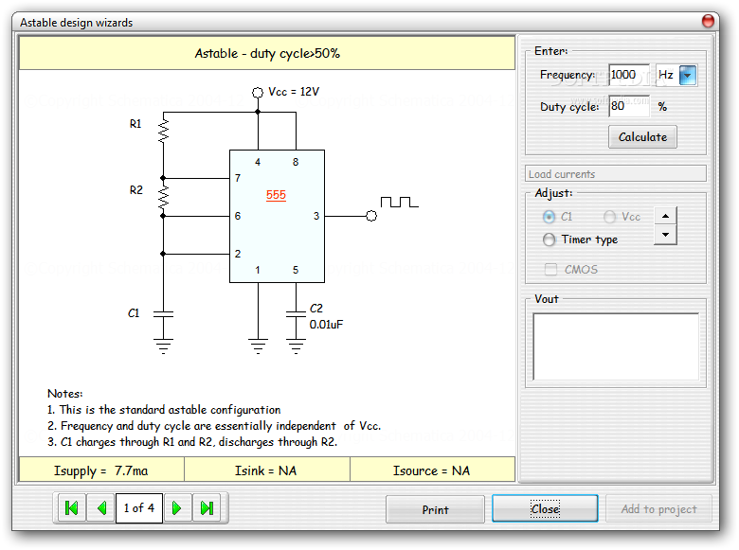Click the C1 capacitor symbol
The height and width of the screenshot is (550, 739).
(x=163, y=314)
